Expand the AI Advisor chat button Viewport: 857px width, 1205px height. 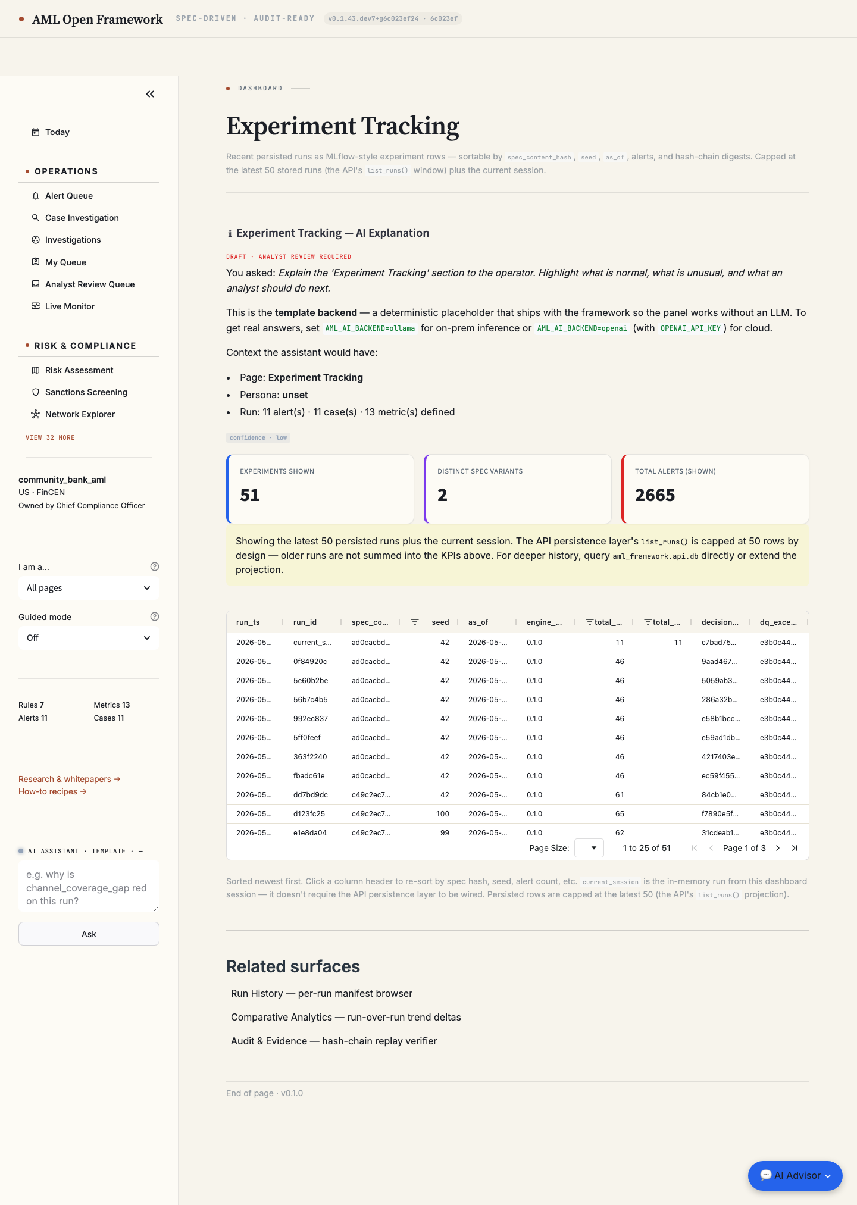(x=795, y=1175)
